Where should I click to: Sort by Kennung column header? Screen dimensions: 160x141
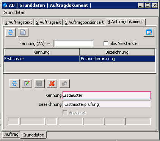coord(41,52)
